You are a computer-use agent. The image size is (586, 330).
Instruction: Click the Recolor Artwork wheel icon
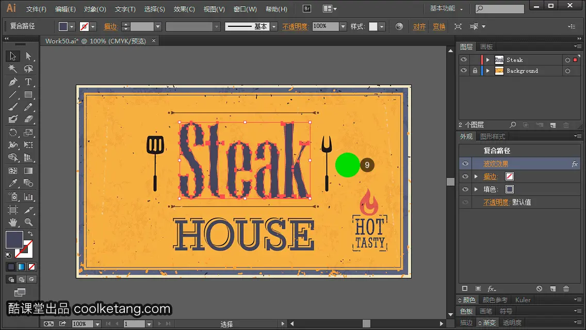(x=399, y=26)
